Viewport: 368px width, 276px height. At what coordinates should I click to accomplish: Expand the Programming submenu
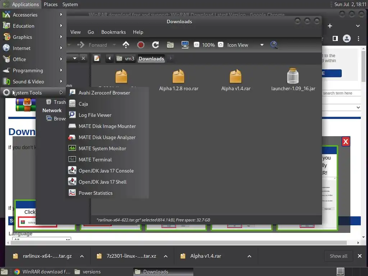click(33, 70)
